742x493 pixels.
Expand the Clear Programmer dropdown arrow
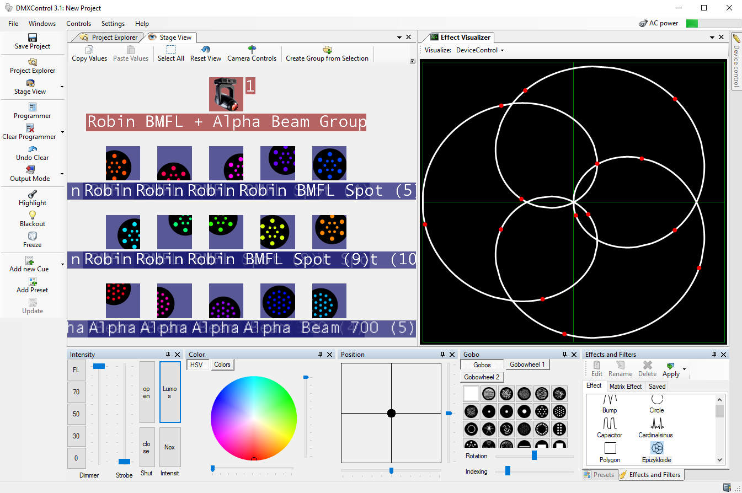click(x=62, y=132)
